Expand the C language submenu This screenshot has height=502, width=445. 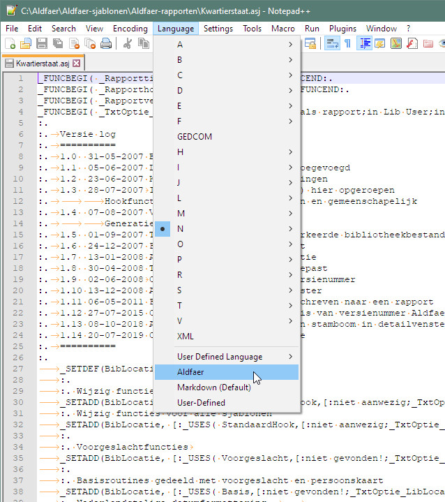(227, 75)
